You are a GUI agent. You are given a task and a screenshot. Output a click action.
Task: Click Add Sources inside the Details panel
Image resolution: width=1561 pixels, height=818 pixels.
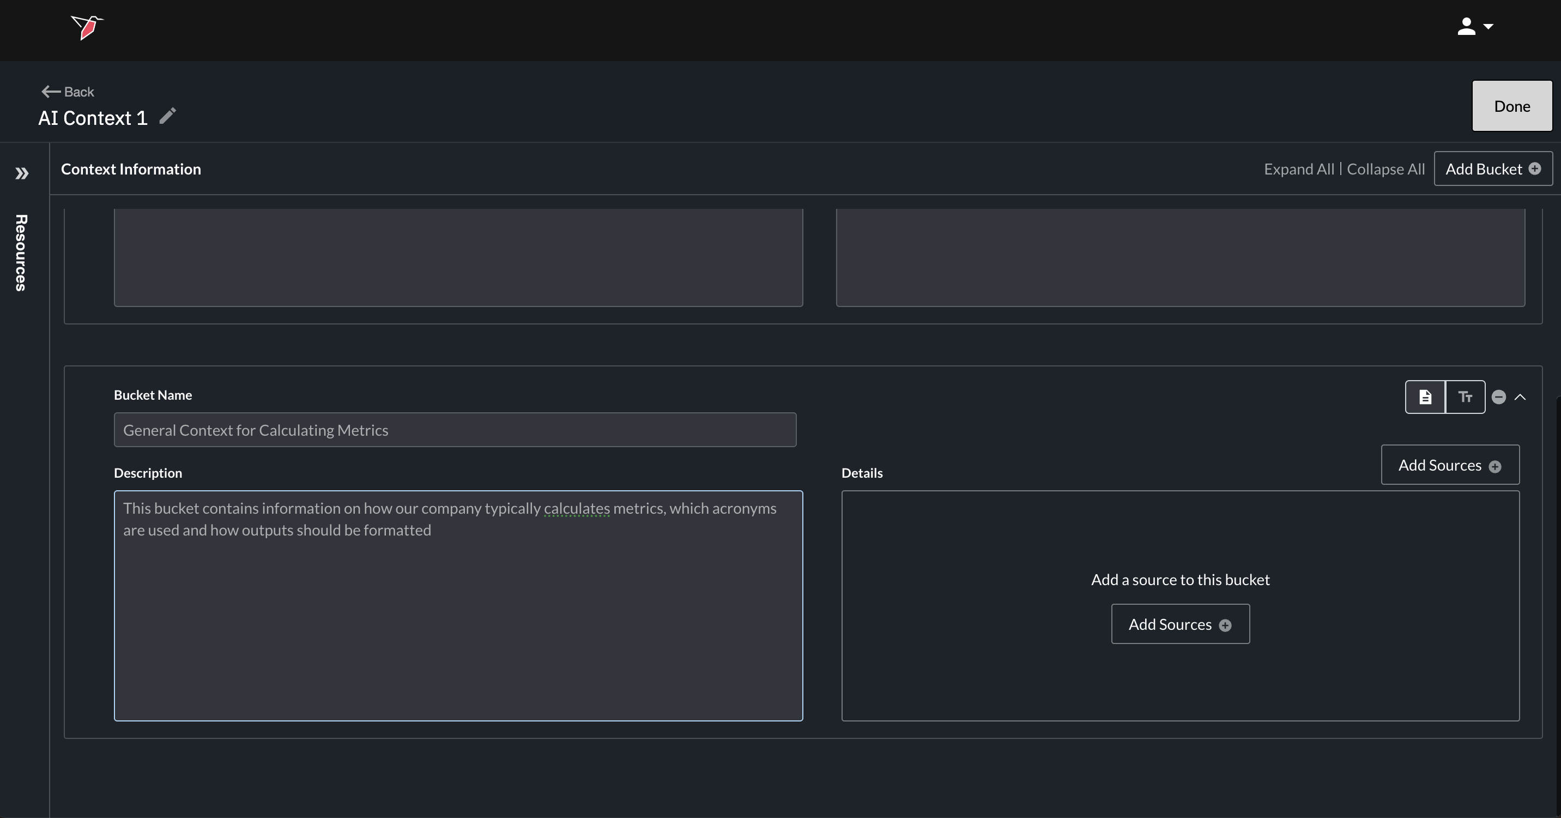tap(1180, 624)
